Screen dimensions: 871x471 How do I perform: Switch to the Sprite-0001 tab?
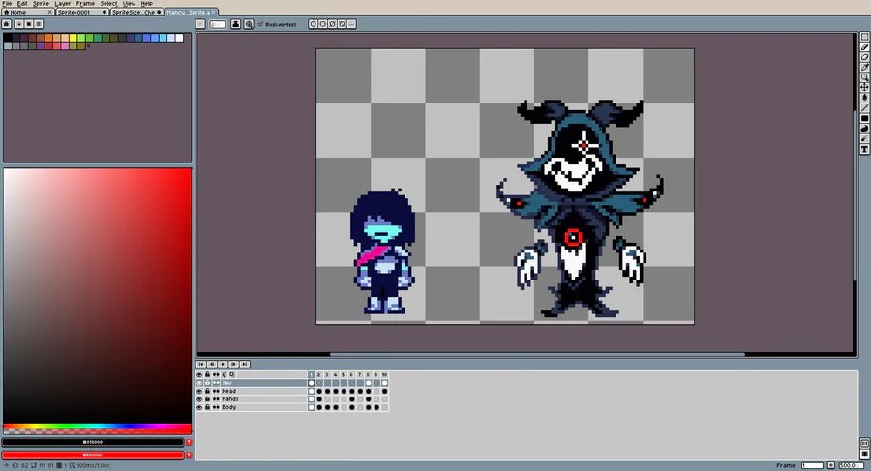click(x=81, y=12)
